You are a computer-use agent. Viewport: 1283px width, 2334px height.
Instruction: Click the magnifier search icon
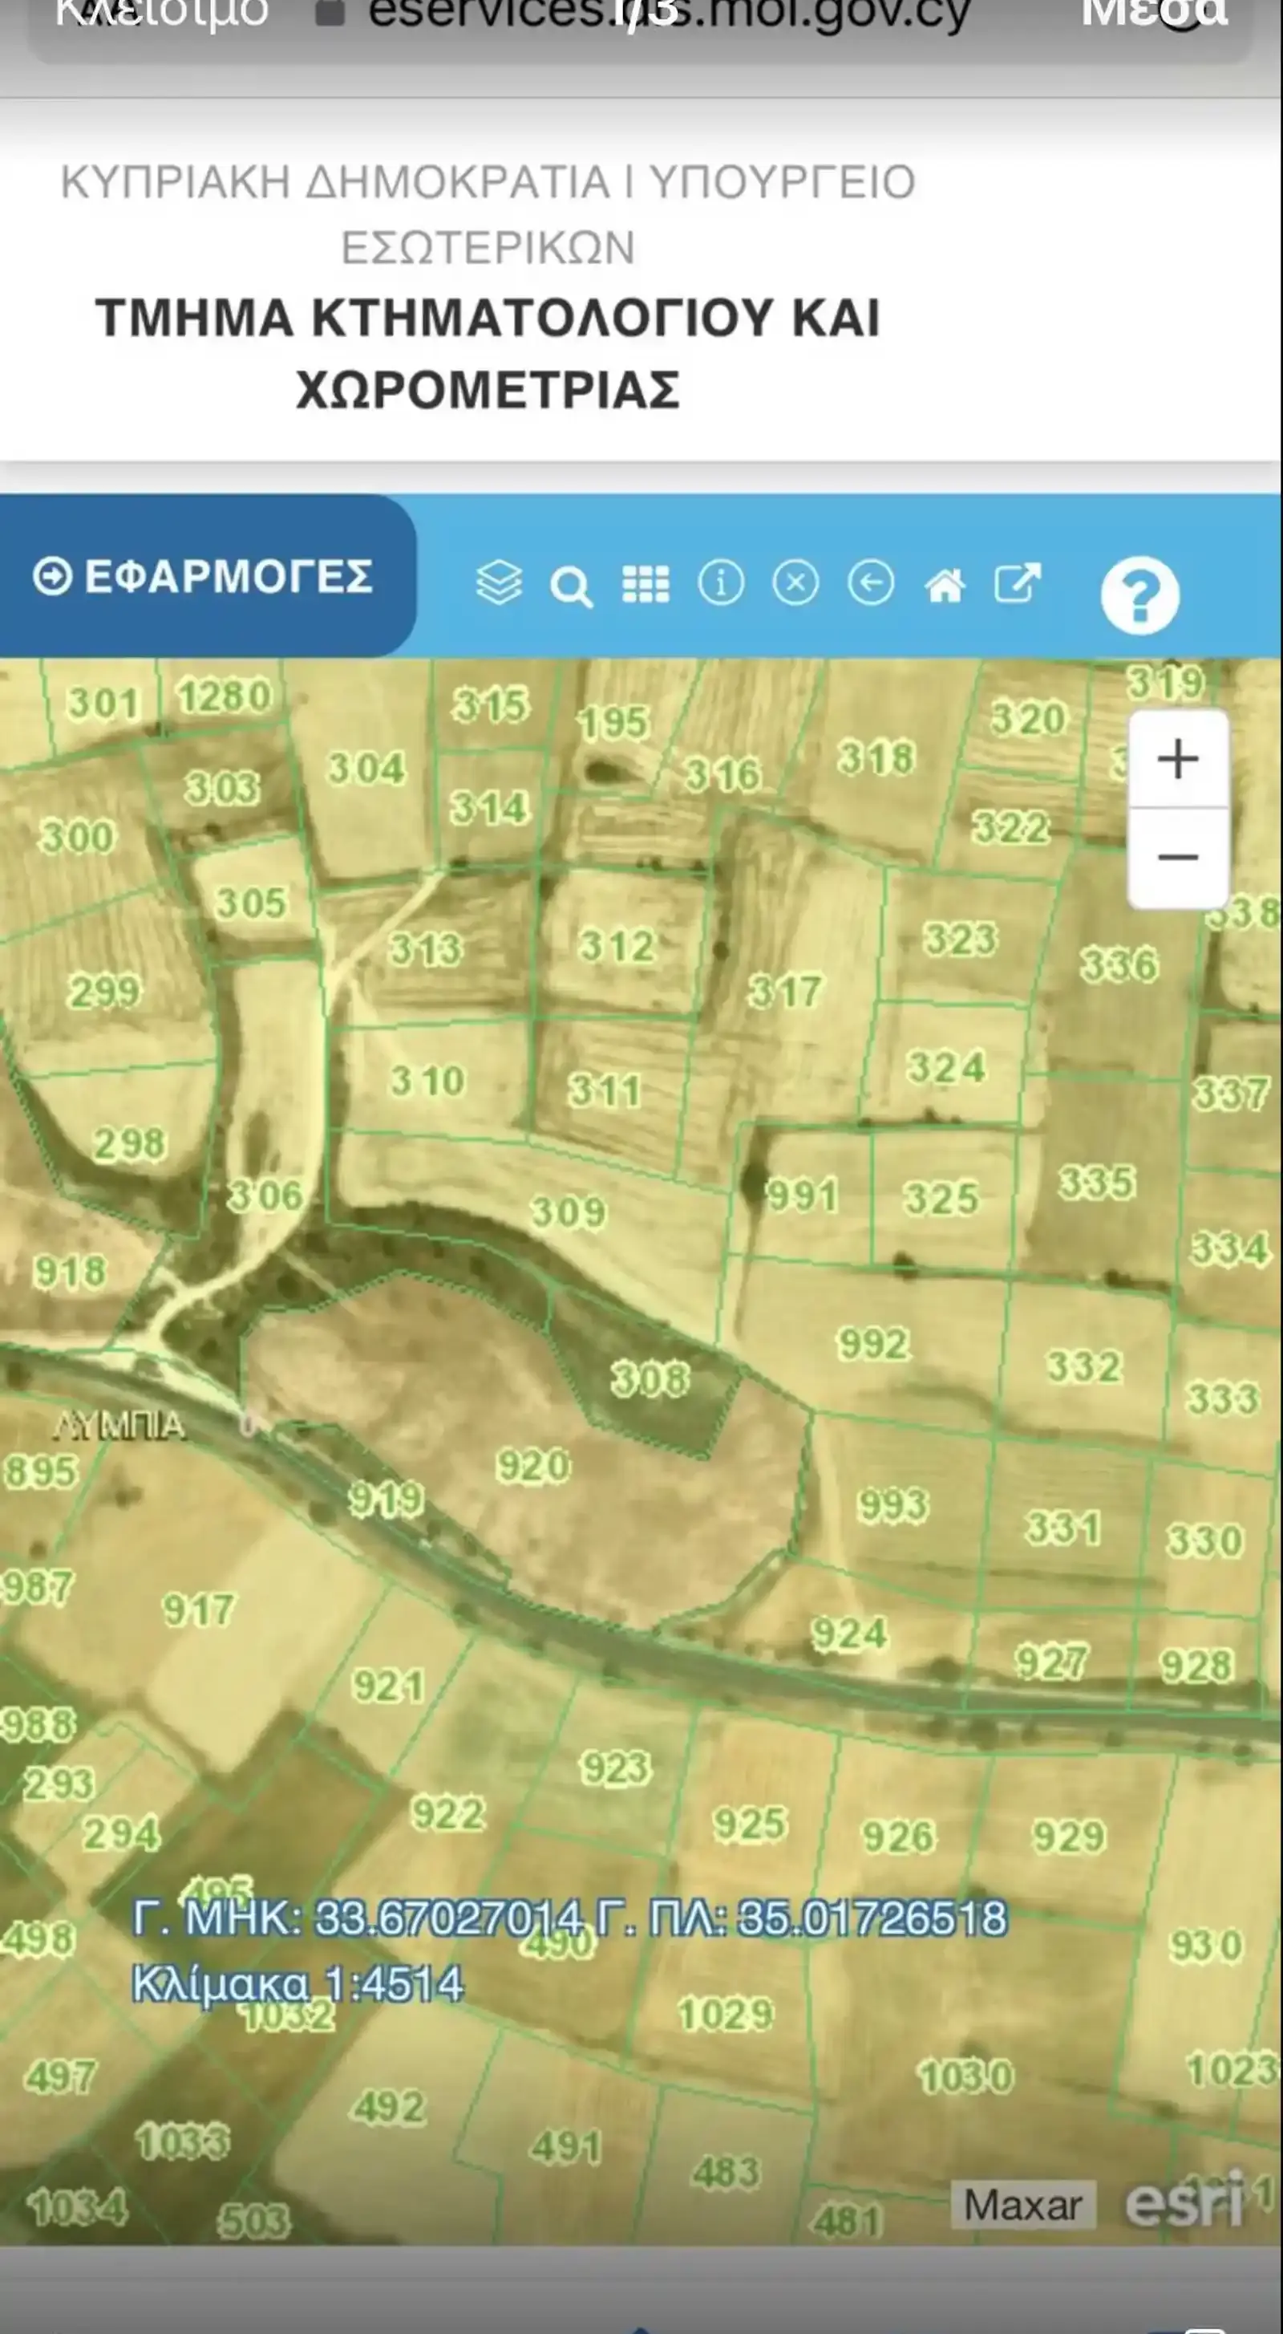pos(573,587)
